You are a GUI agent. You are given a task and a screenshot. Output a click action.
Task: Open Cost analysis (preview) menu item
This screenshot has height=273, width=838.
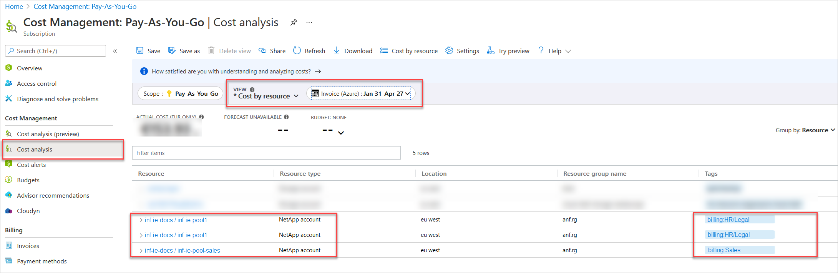(48, 134)
